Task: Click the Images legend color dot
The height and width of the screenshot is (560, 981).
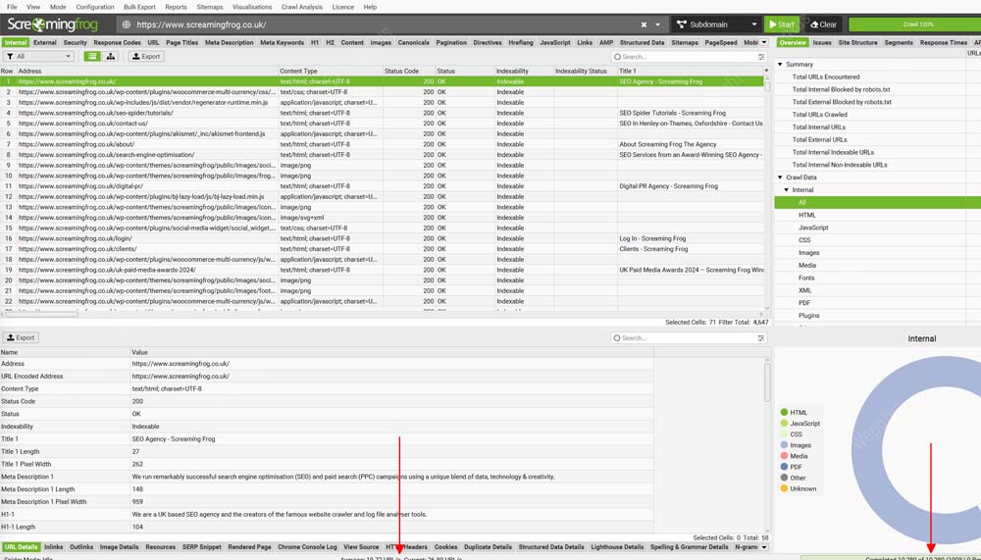Action: click(x=784, y=445)
